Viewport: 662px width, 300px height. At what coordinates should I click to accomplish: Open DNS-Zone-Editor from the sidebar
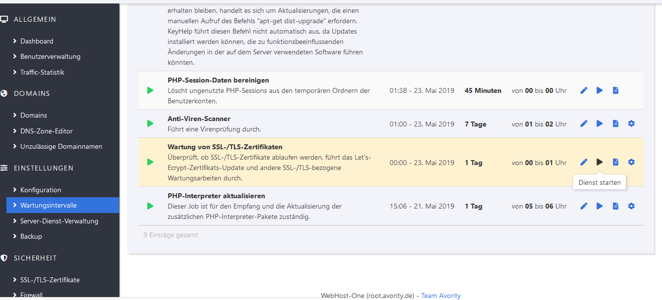click(x=46, y=131)
